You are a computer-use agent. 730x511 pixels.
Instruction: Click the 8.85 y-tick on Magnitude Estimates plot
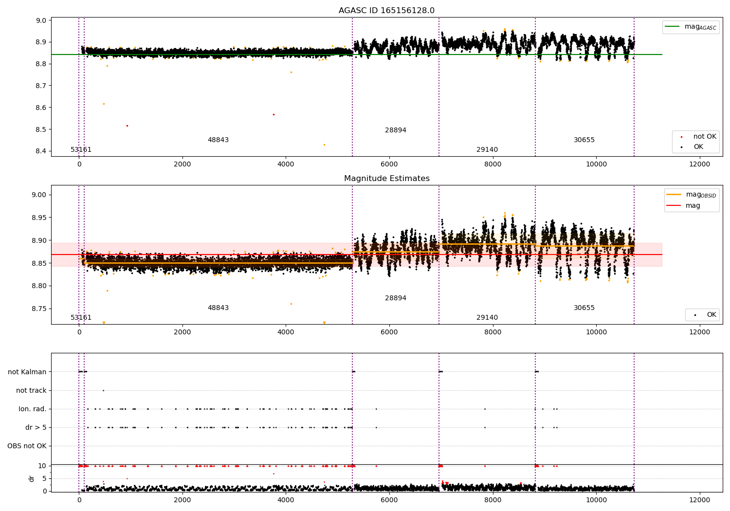coord(39,263)
